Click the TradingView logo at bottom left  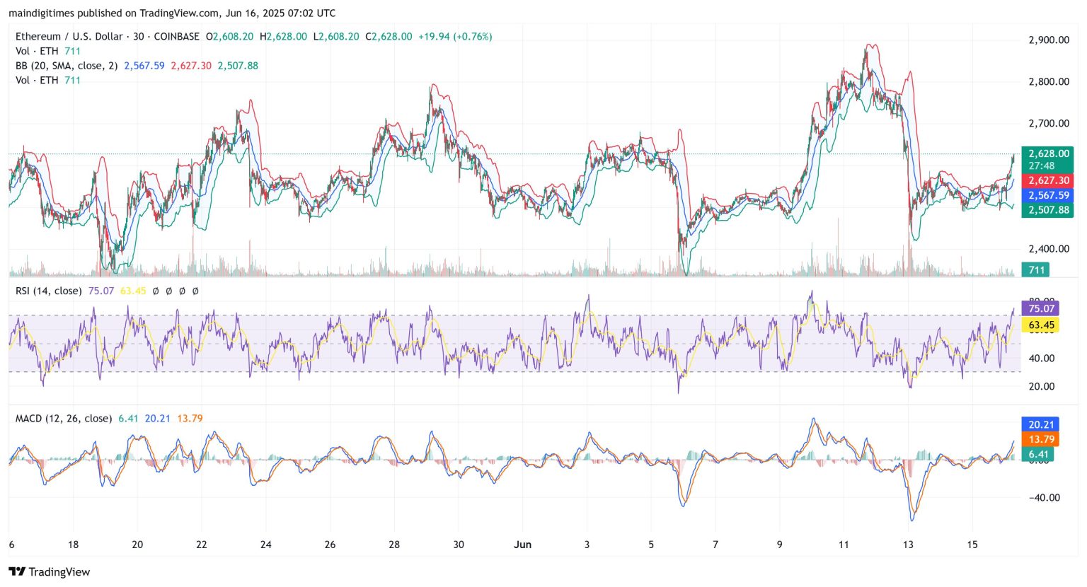[x=50, y=571]
